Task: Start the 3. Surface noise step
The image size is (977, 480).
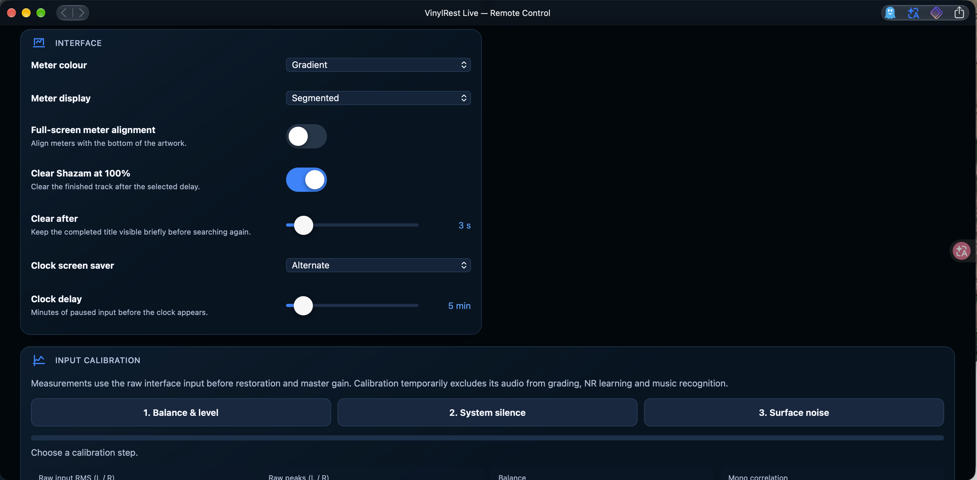Action: pos(794,413)
